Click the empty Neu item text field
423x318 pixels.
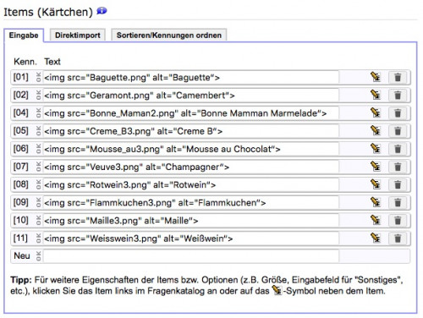tap(190, 256)
